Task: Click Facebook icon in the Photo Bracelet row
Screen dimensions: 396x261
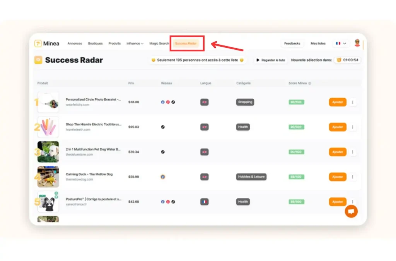Action: (x=163, y=102)
